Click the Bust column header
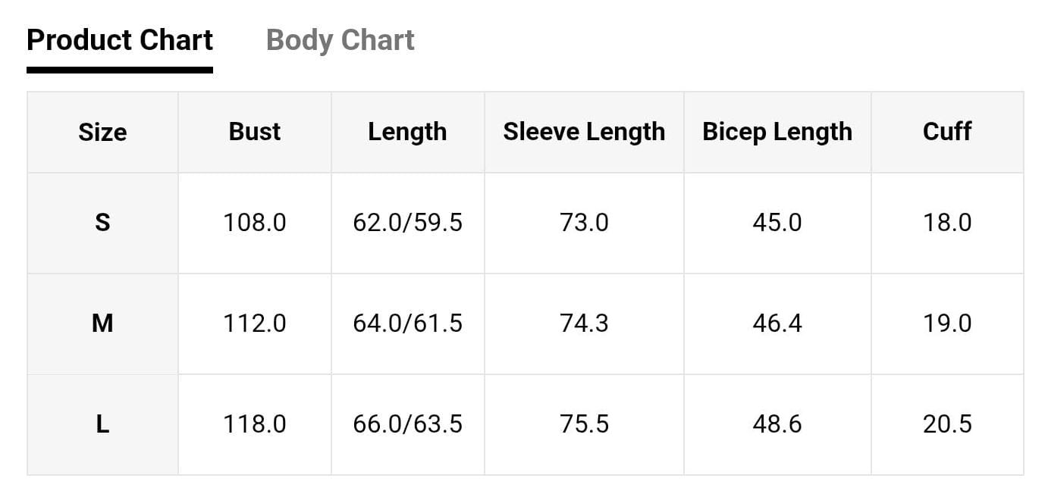1048x497 pixels. click(255, 132)
